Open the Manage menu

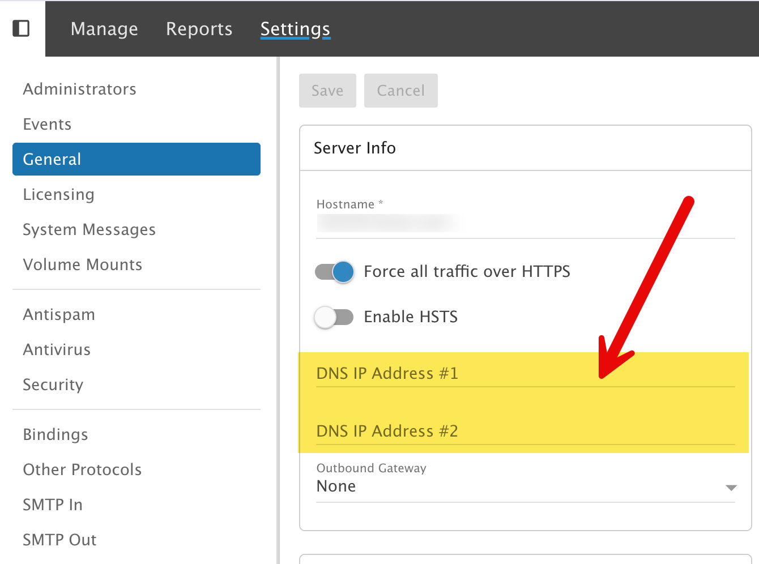104,29
